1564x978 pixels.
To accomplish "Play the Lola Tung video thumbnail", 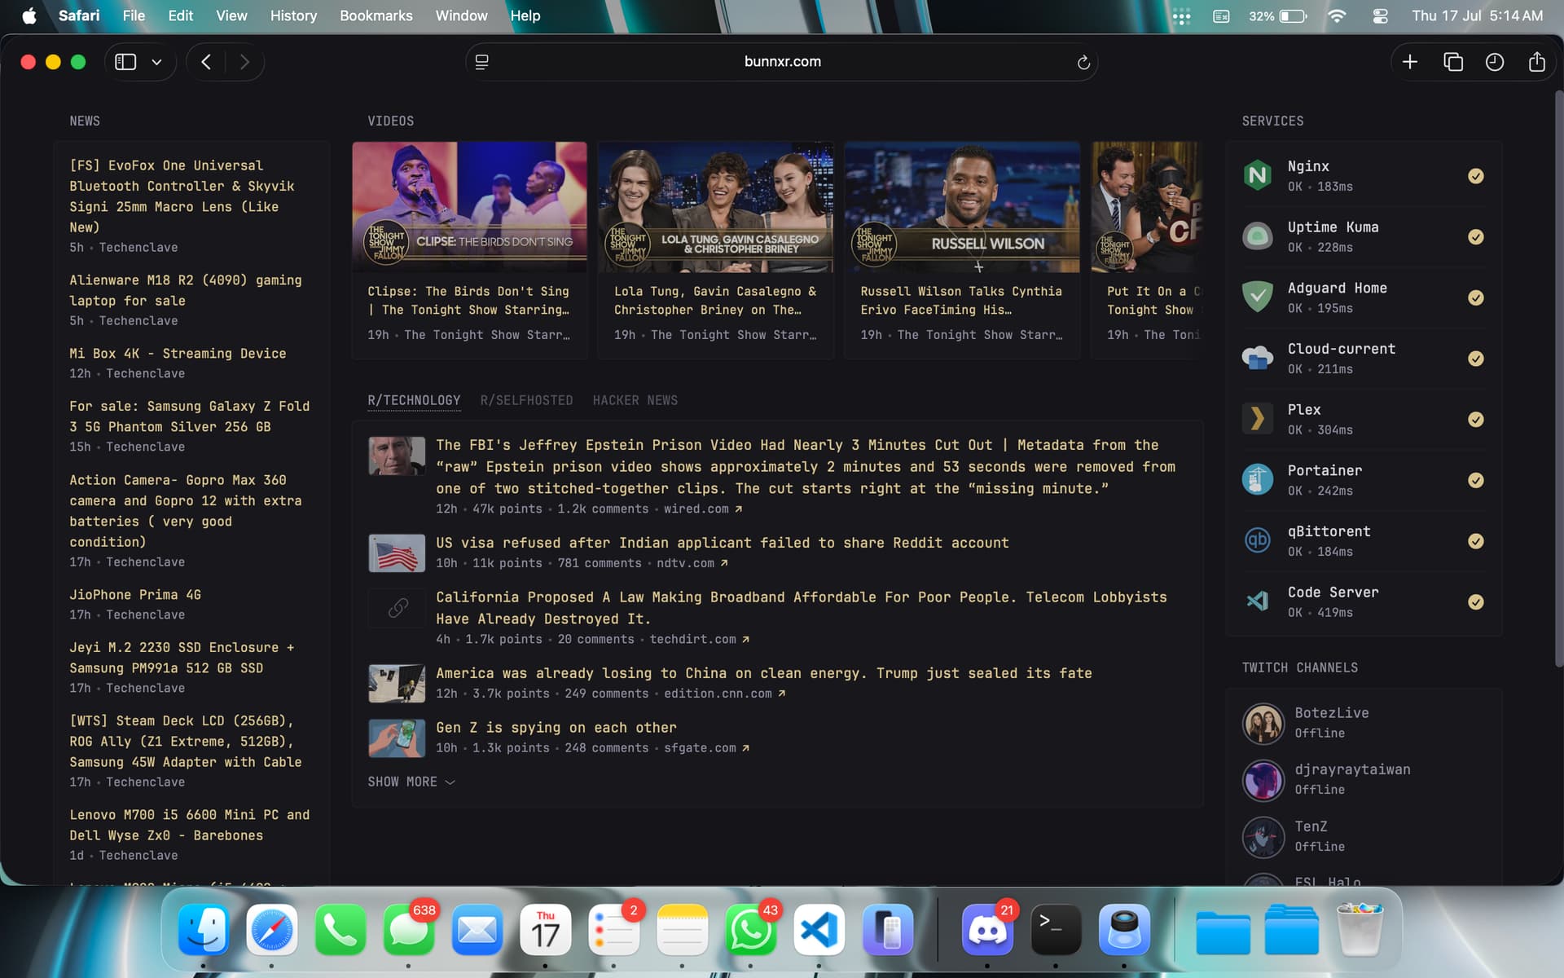I will tap(715, 207).
